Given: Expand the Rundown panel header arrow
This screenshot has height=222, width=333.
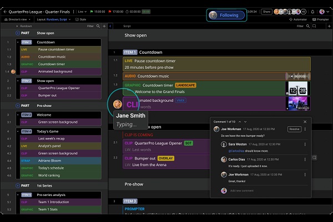Looking at the screenshot, I should [17, 26].
